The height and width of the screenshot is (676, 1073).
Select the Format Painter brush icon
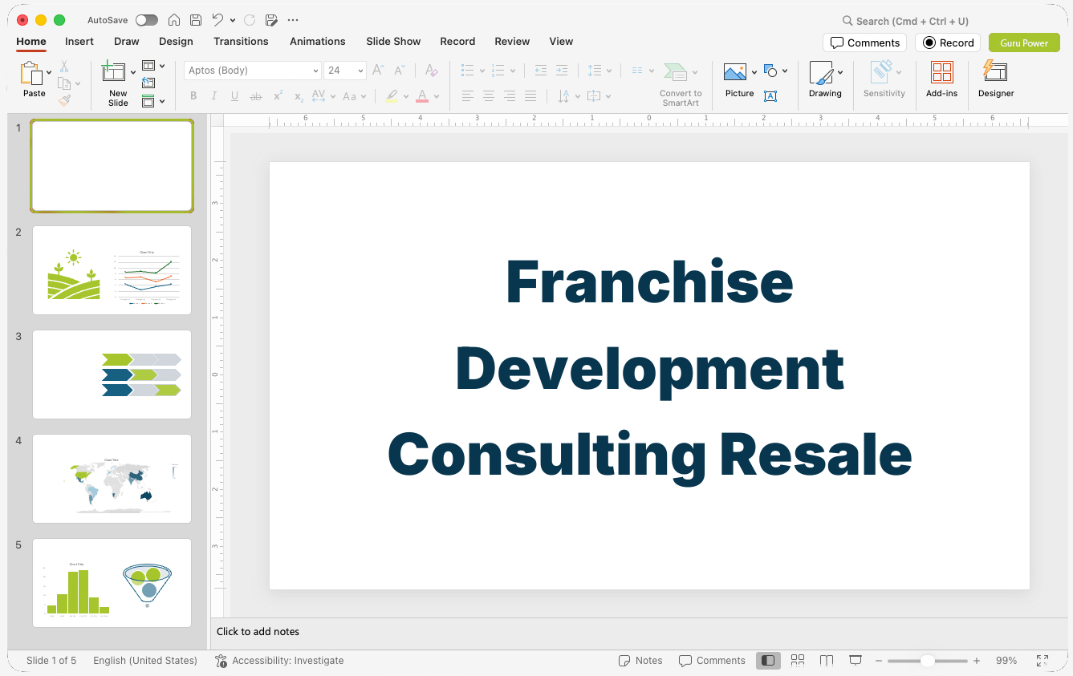(64, 100)
